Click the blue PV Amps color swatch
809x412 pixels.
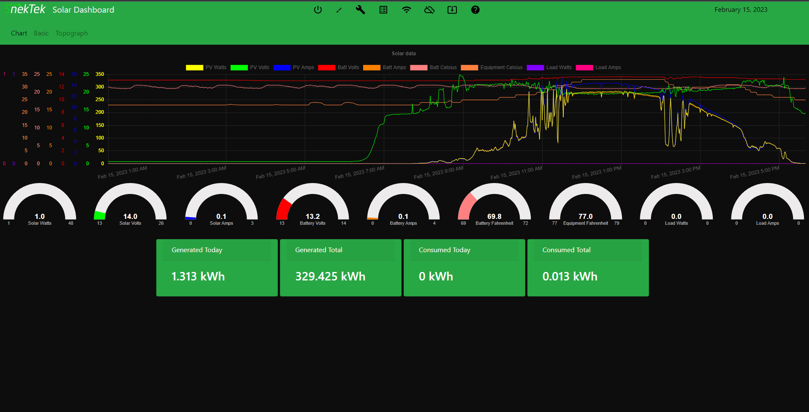(282, 67)
